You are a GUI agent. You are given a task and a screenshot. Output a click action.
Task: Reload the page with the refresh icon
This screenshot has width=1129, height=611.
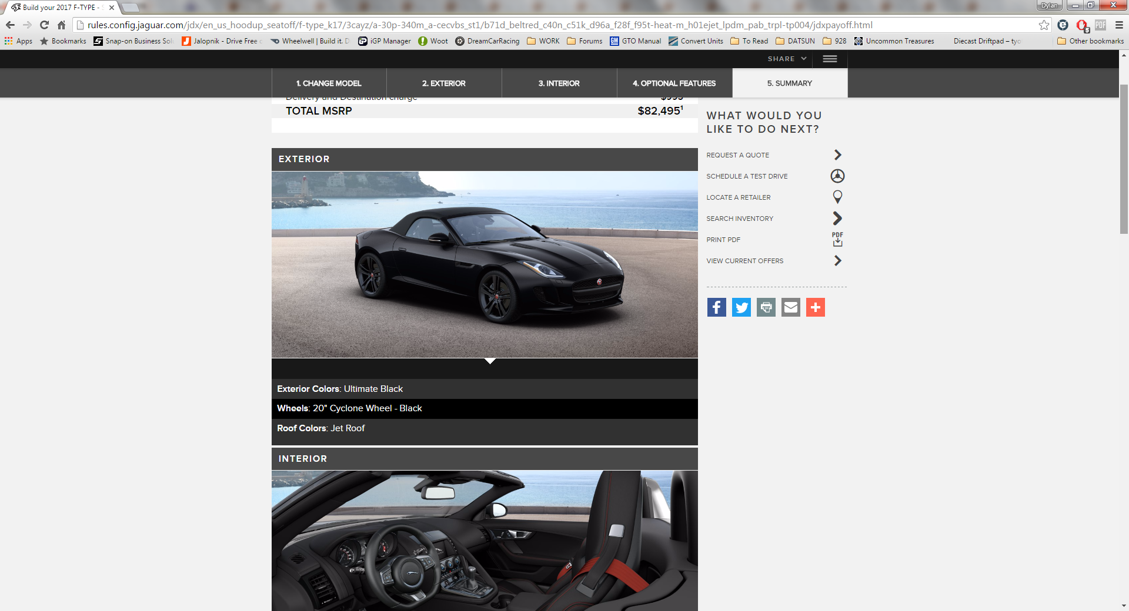click(x=44, y=25)
